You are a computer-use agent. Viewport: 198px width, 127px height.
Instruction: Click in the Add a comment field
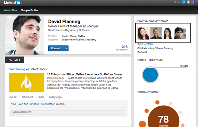68,112
